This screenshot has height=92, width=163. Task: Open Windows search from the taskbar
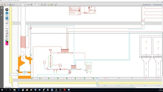tap(6, 90)
